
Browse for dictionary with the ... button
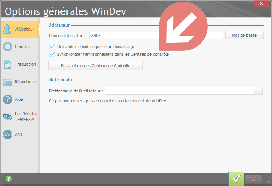tap(258, 91)
